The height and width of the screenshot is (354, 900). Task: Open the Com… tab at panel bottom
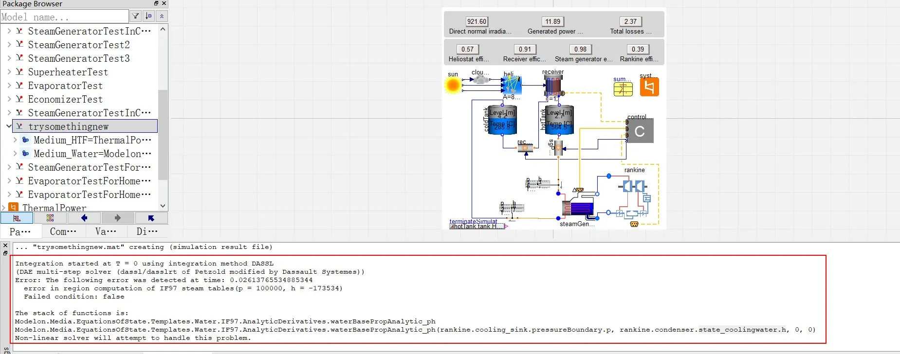[x=63, y=231]
